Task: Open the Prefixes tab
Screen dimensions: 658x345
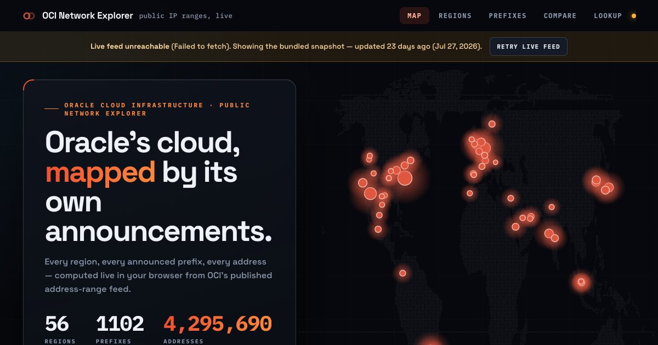Action: pos(508,16)
